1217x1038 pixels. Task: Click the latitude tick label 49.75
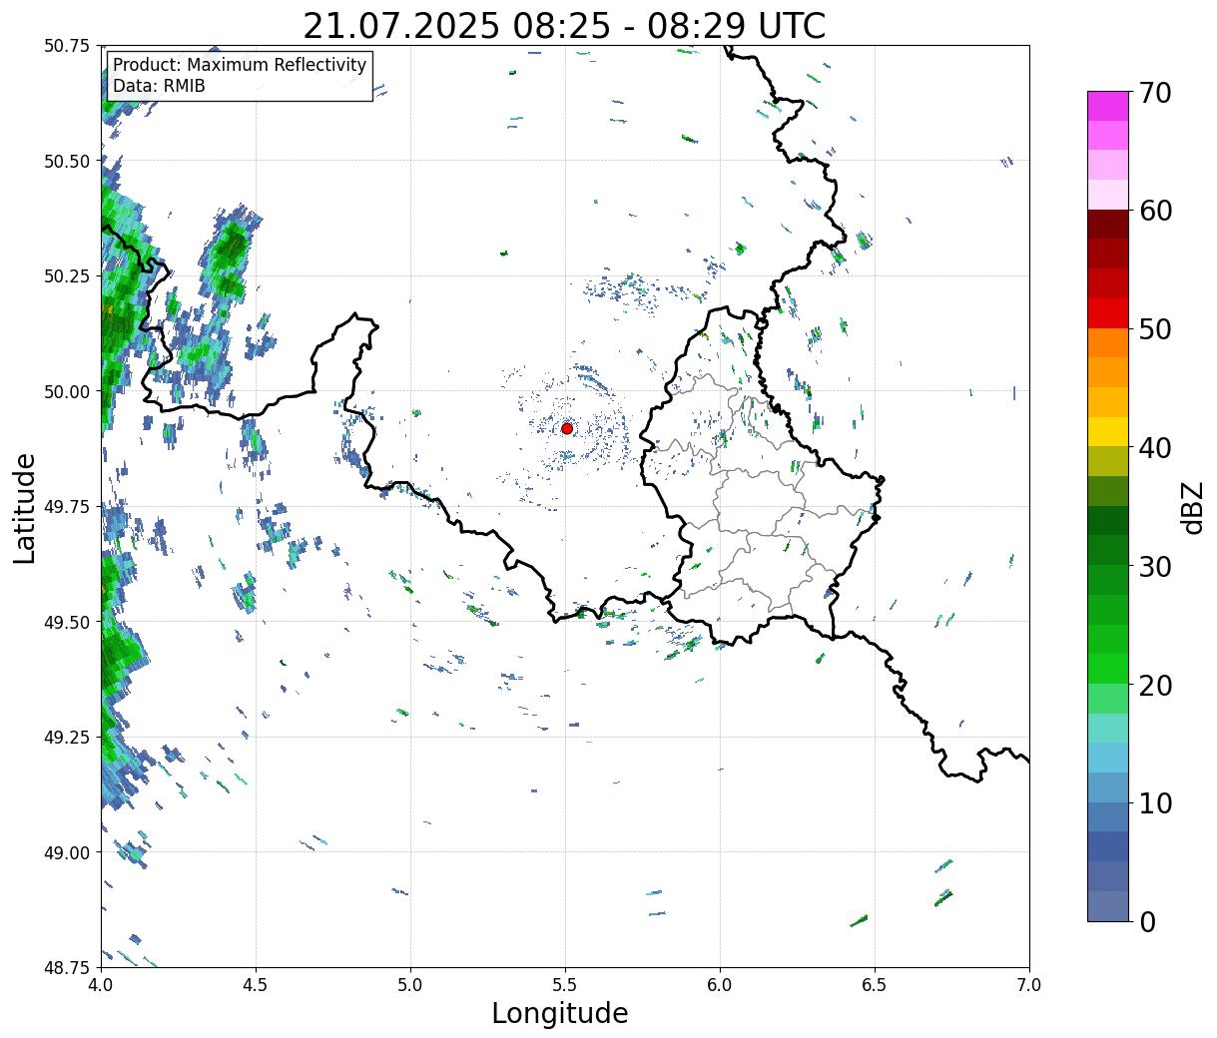pyautogui.click(x=67, y=507)
